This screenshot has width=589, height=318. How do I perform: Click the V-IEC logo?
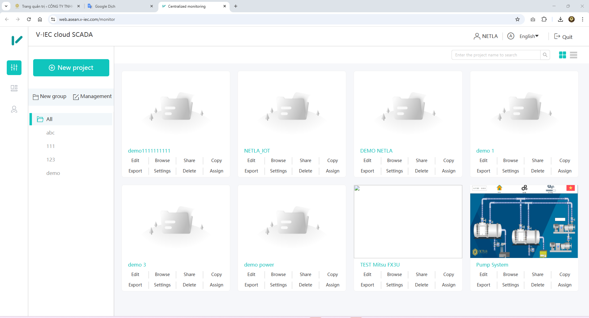pyautogui.click(x=17, y=40)
